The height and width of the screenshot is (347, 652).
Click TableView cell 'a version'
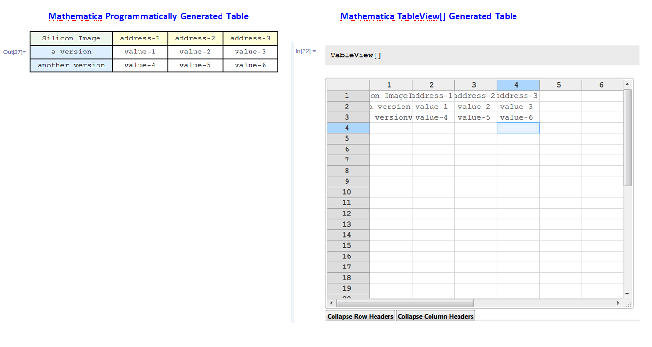pos(391,107)
